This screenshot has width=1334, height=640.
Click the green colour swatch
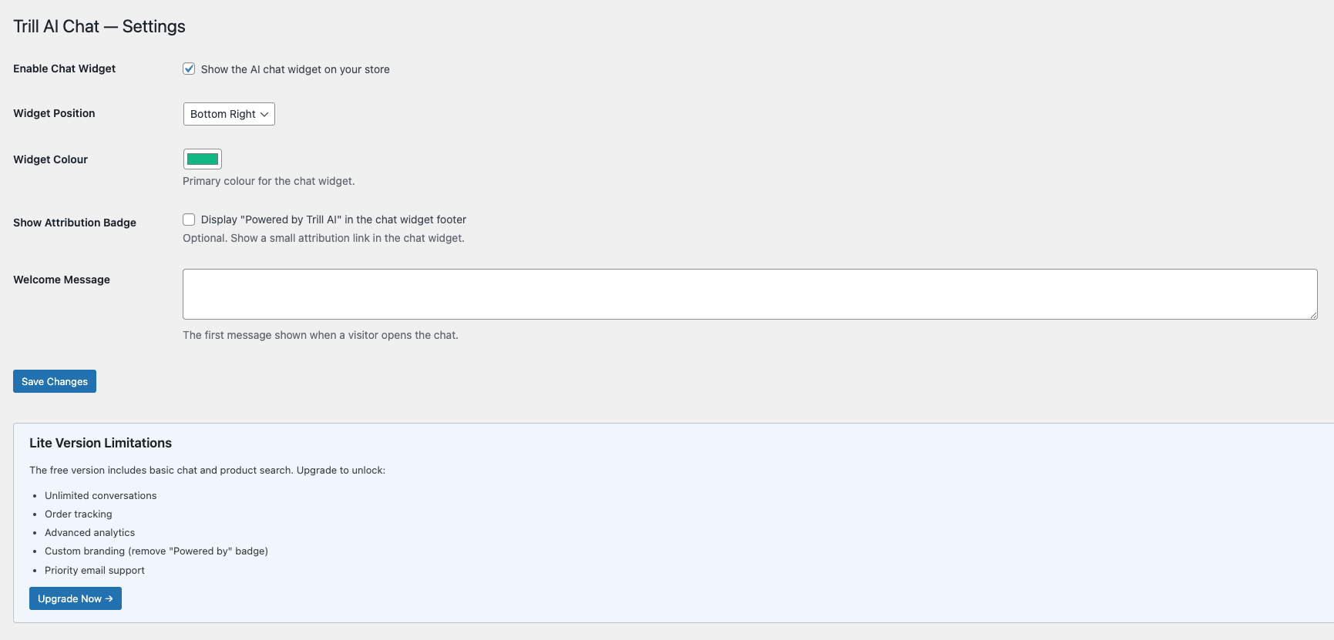[202, 159]
